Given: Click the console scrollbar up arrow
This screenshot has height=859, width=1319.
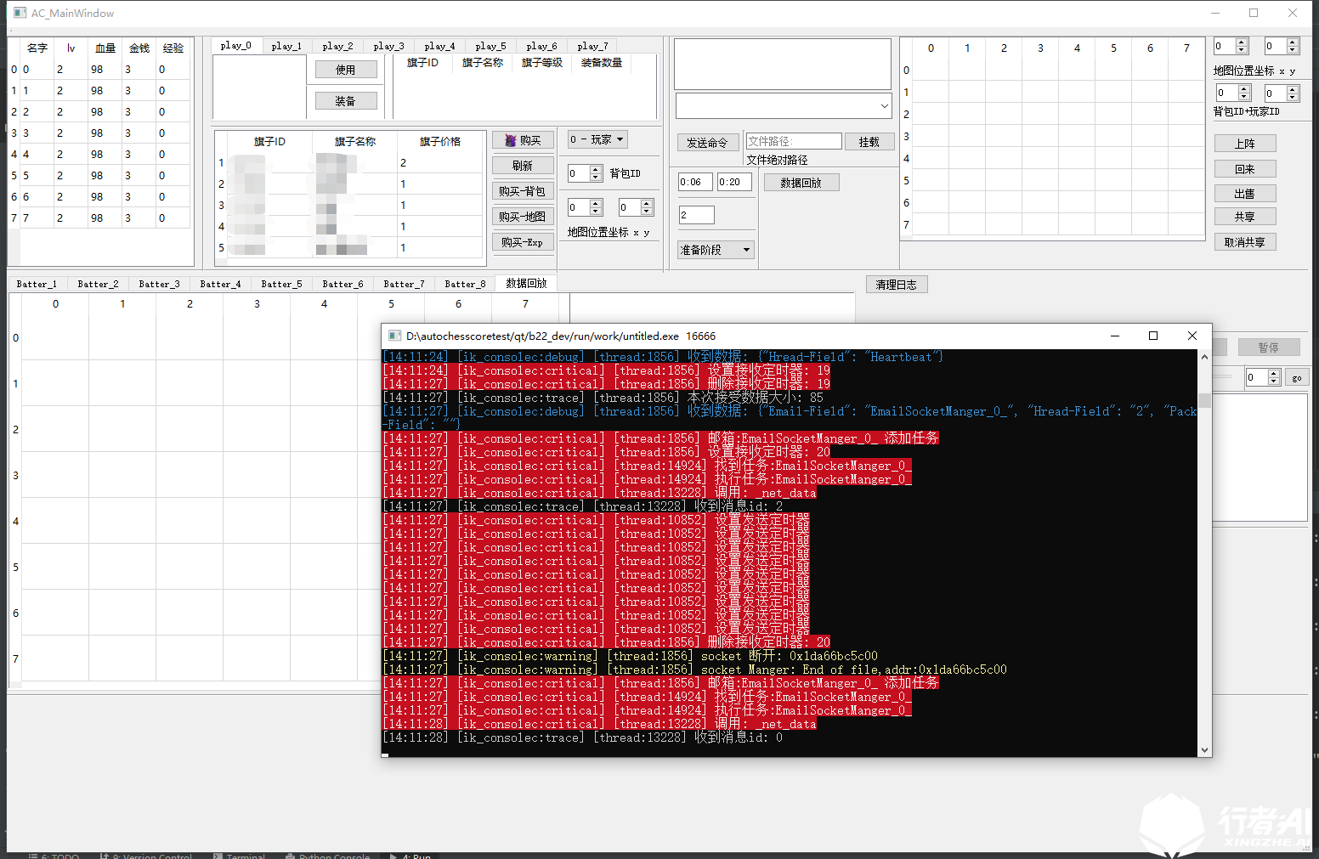Looking at the screenshot, I should [x=1204, y=357].
